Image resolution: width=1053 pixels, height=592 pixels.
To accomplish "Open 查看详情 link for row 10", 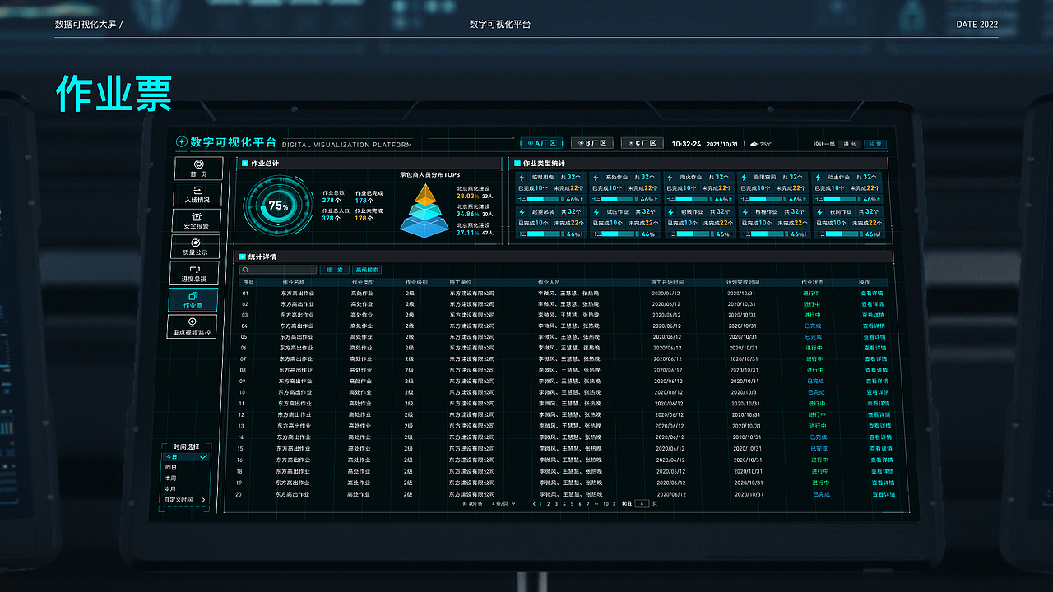I will click(x=877, y=392).
